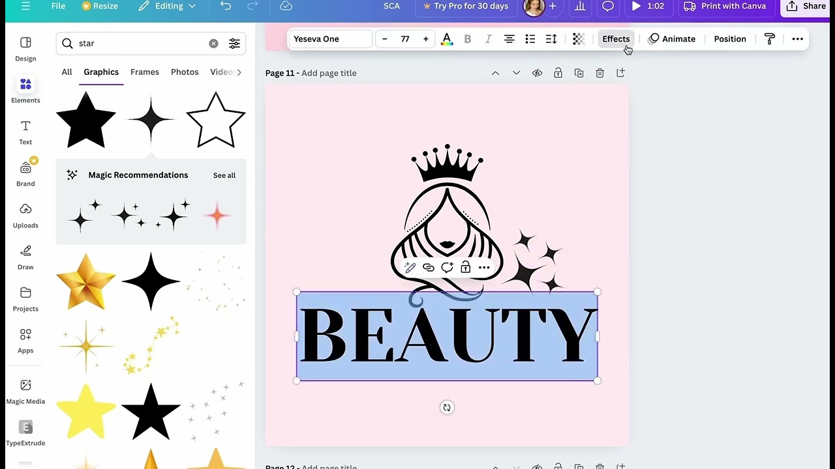Move Page 11 down
Screen dimensions: 835x469
[x=516, y=73]
